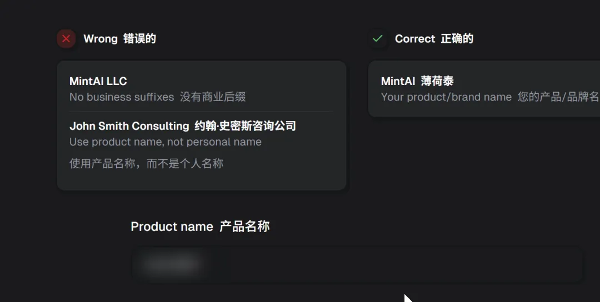Click the Chinese hint "没有商业后缀"
600x302 pixels.
click(213, 97)
